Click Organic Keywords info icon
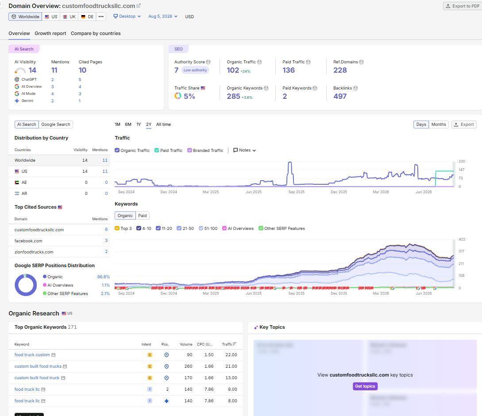This screenshot has width=482, height=416. (266, 88)
